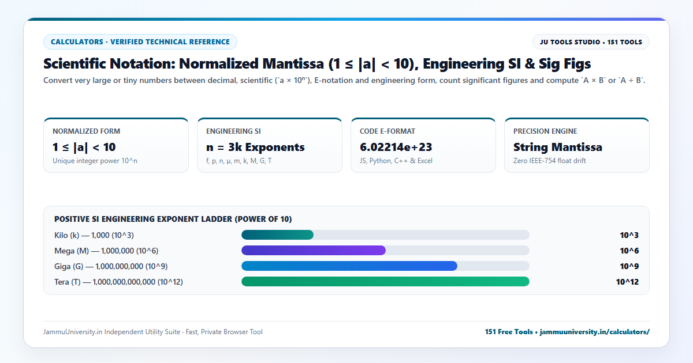Click the 'String Mantissa' value
This screenshot has width=693, height=363.
[558, 148]
